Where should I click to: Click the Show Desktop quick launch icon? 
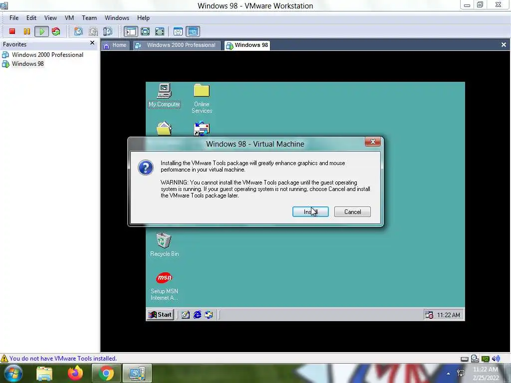pyautogui.click(x=186, y=315)
